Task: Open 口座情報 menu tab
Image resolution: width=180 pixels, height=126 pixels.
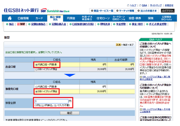Action: pos(23,18)
